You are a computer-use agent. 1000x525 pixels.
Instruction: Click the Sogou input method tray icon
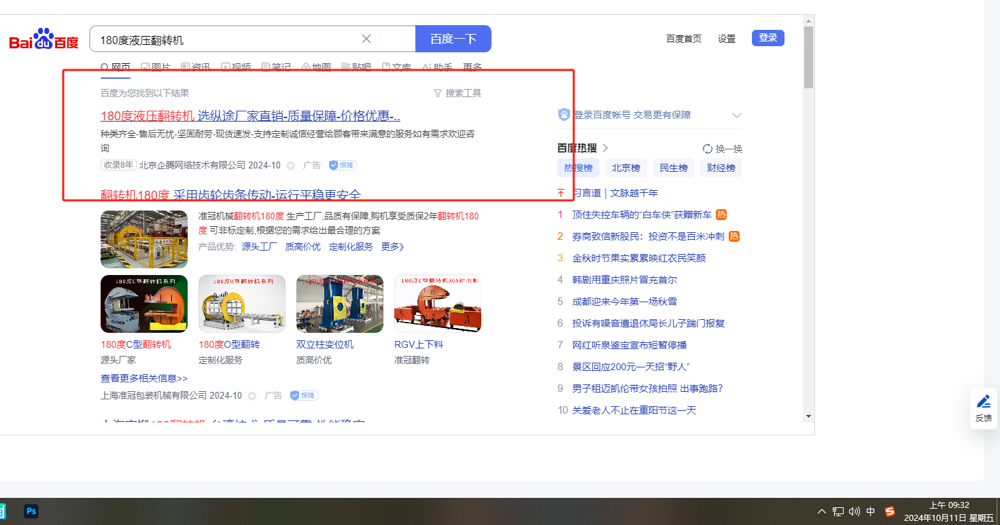click(x=890, y=511)
